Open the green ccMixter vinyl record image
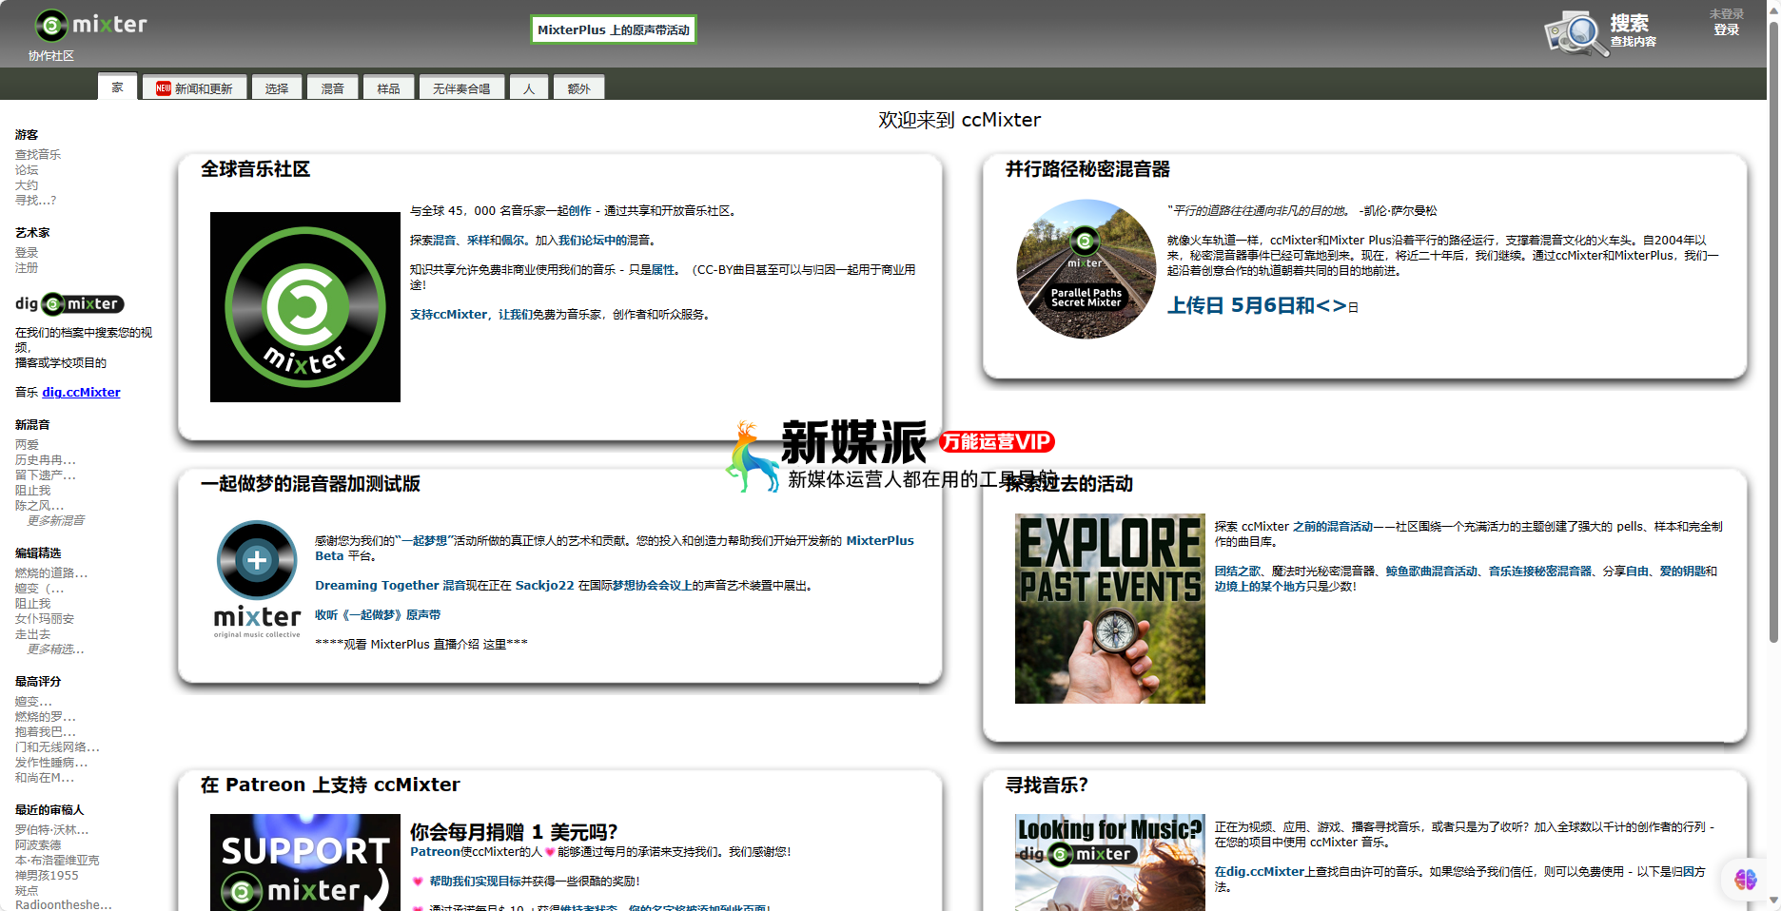This screenshot has width=1781, height=911. click(305, 307)
